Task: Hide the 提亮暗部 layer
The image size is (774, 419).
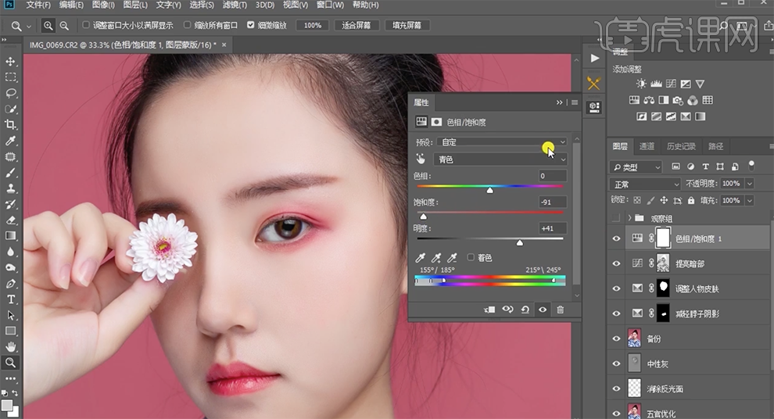Action: [x=616, y=263]
